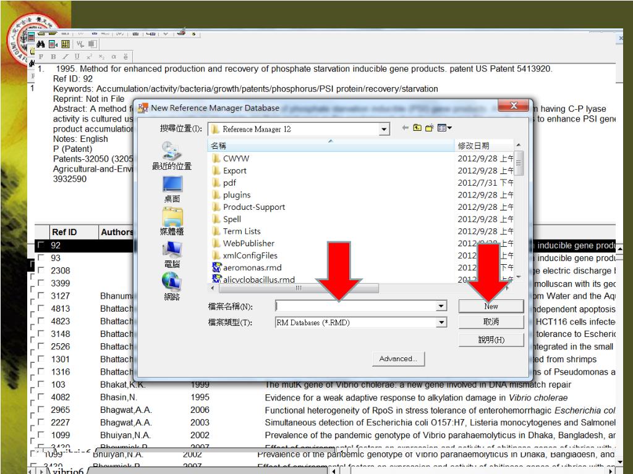The image size is (633, 474).
Task: Insert Greek symbol (α) button
Action: pos(114,57)
